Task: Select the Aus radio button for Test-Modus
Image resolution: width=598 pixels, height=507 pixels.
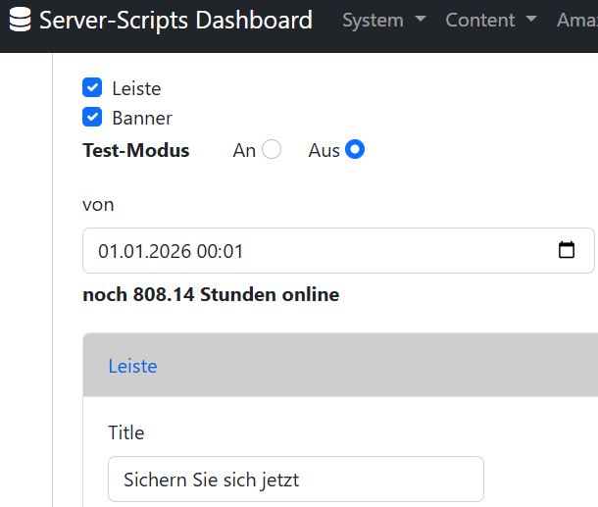Action: [x=355, y=149]
